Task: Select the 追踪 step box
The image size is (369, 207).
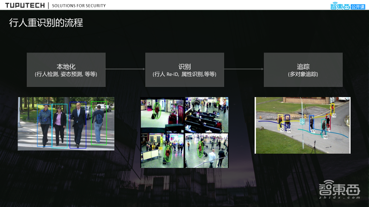Action: (x=303, y=69)
